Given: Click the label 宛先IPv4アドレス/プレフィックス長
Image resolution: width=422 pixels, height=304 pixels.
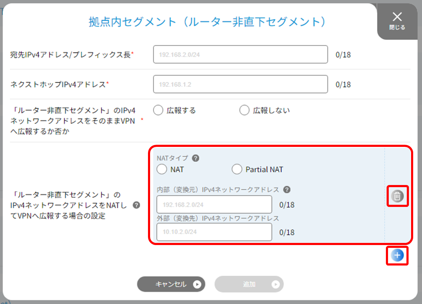Looking at the screenshot, I should 70,55.
